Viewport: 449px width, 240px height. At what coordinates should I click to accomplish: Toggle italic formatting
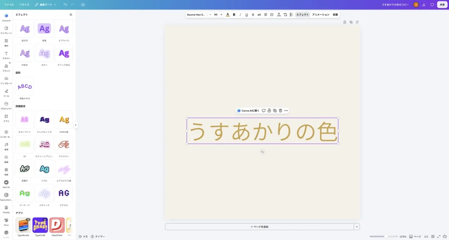coord(240,14)
